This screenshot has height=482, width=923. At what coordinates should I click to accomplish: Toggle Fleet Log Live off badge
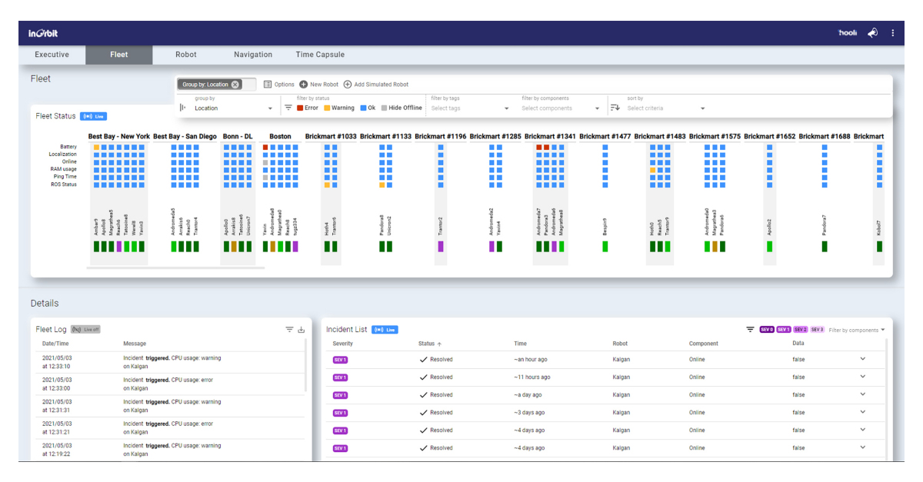86,329
